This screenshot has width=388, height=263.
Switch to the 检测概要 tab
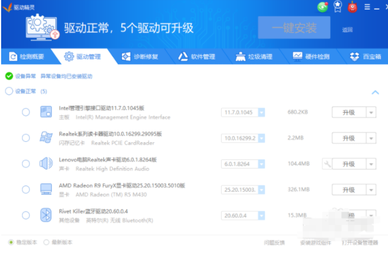pos(27,56)
